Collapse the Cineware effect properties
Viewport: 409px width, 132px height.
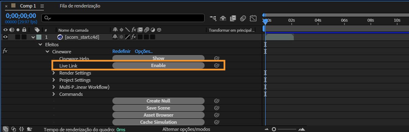(47, 52)
